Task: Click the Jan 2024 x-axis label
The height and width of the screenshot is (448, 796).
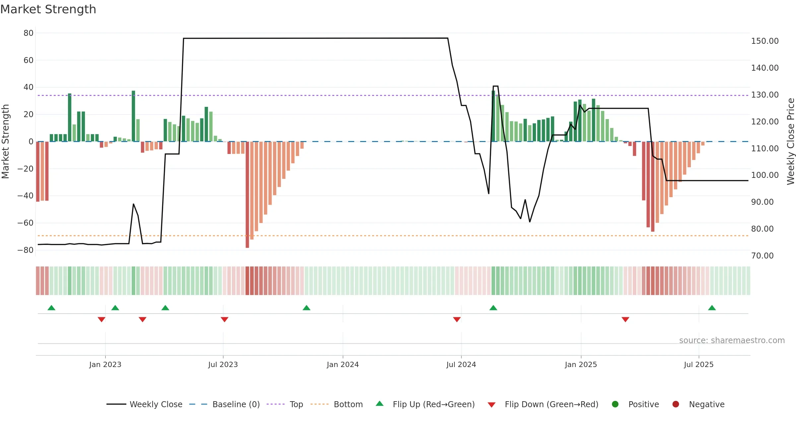Action: (343, 365)
